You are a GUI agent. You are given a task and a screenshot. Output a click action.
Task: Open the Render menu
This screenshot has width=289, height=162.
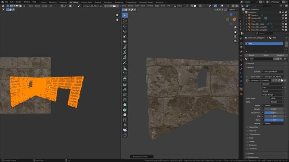19,2
